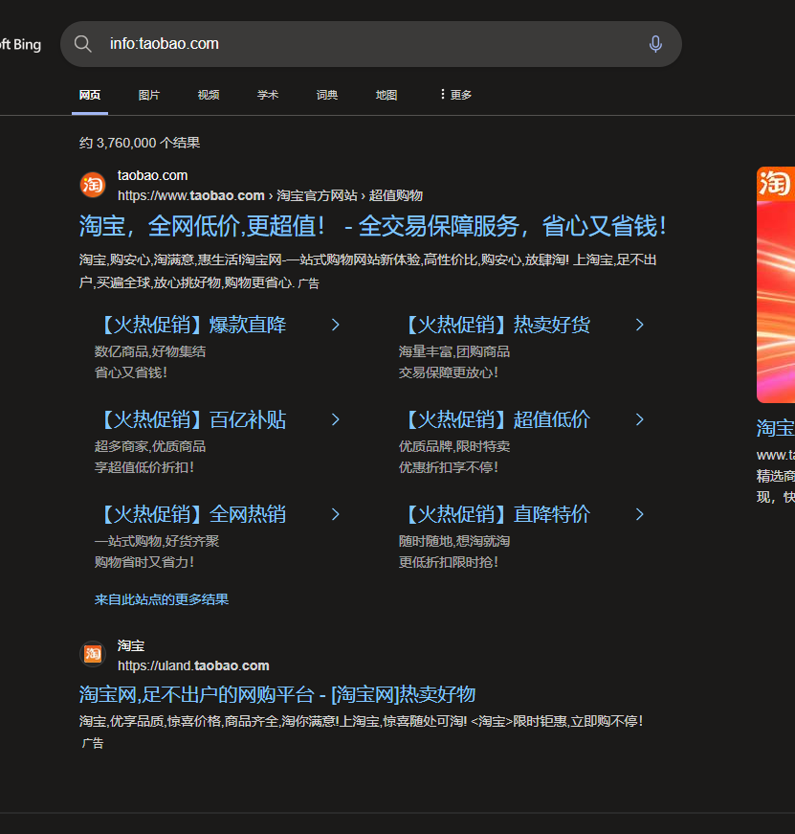Click the taobao.com site name text
795x834 pixels.
[x=152, y=175]
